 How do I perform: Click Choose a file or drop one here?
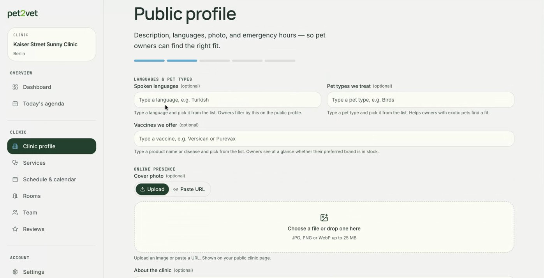pos(324,229)
